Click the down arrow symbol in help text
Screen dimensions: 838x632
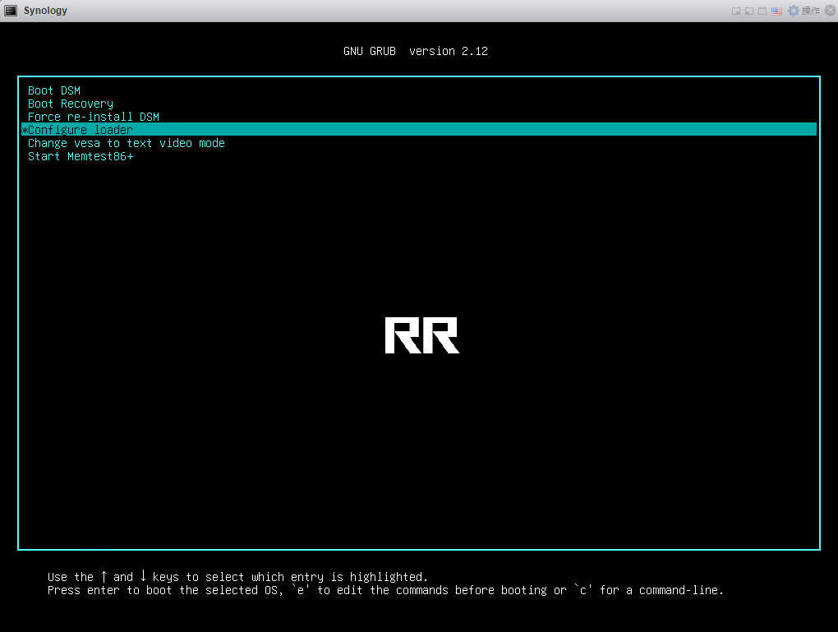point(143,576)
